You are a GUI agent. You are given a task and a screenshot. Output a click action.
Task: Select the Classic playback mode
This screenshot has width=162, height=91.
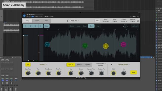point(72,26)
